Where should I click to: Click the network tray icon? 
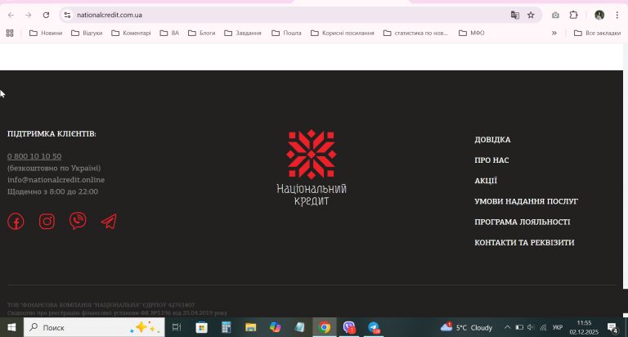pyautogui.click(x=544, y=327)
